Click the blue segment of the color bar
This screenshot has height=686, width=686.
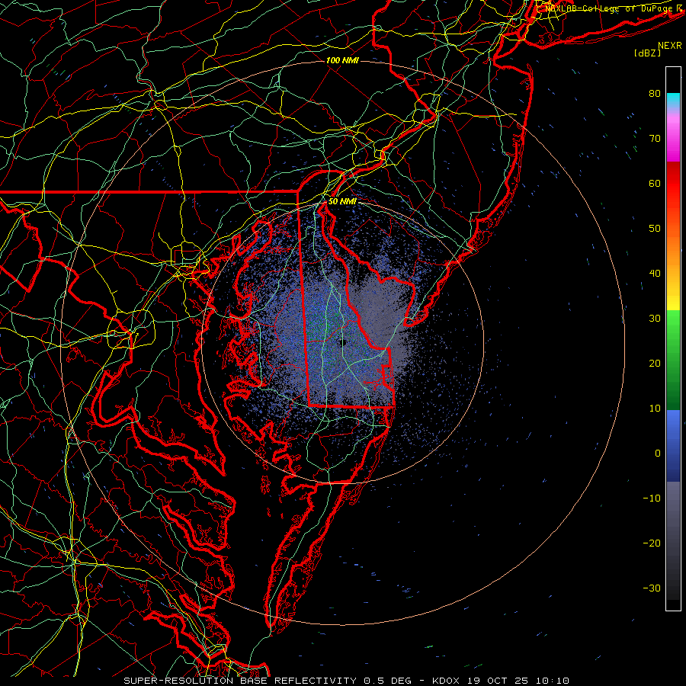click(673, 445)
